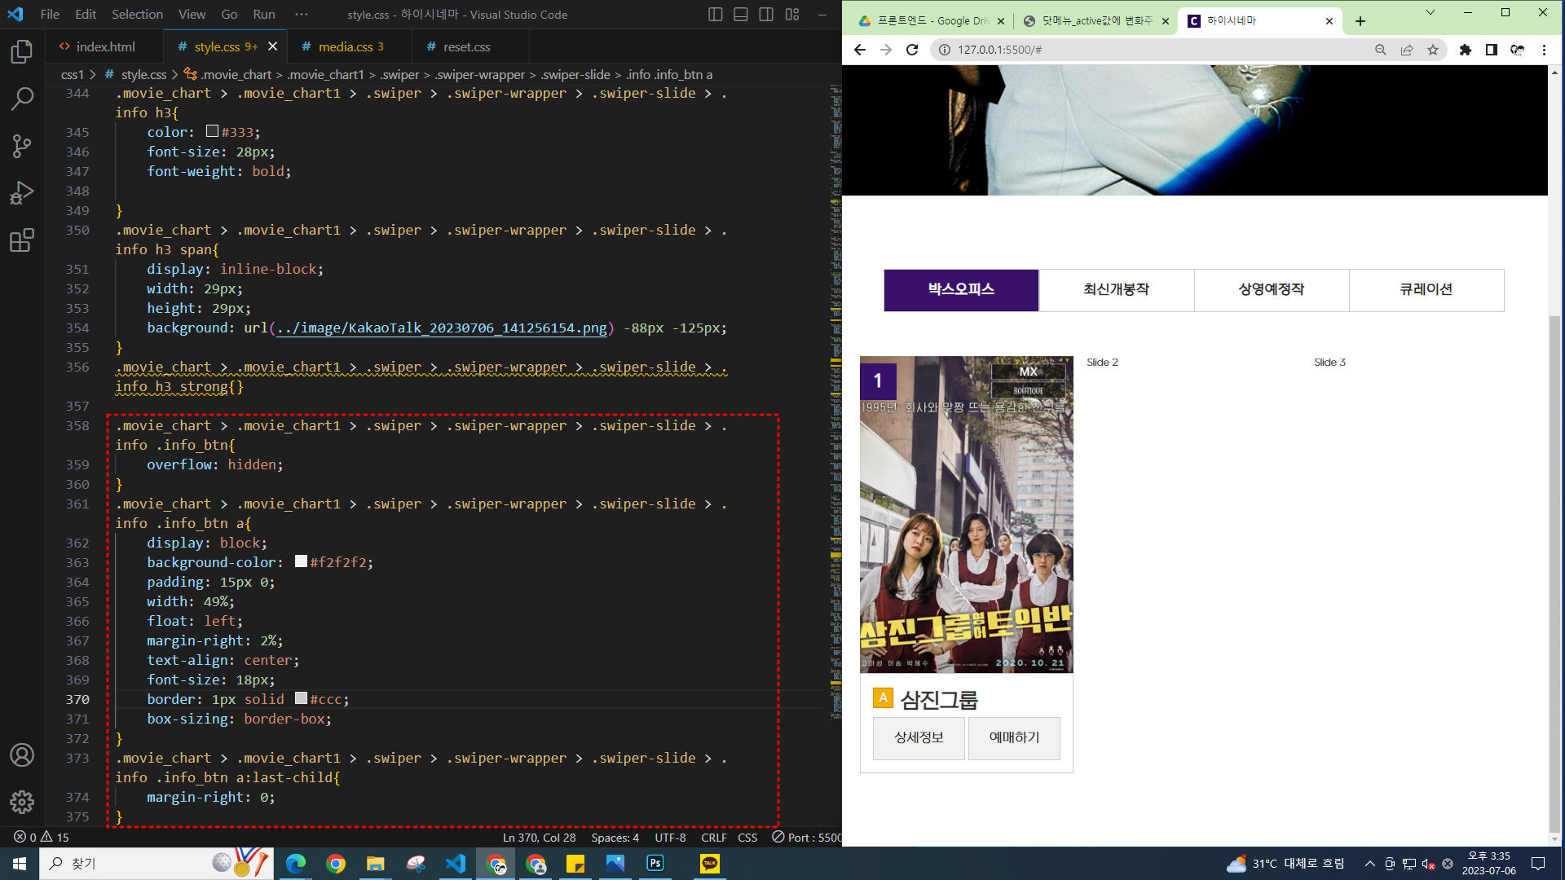Open Source Control panel icon
The height and width of the screenshot is (880, 1565).
tap(22, 147)
